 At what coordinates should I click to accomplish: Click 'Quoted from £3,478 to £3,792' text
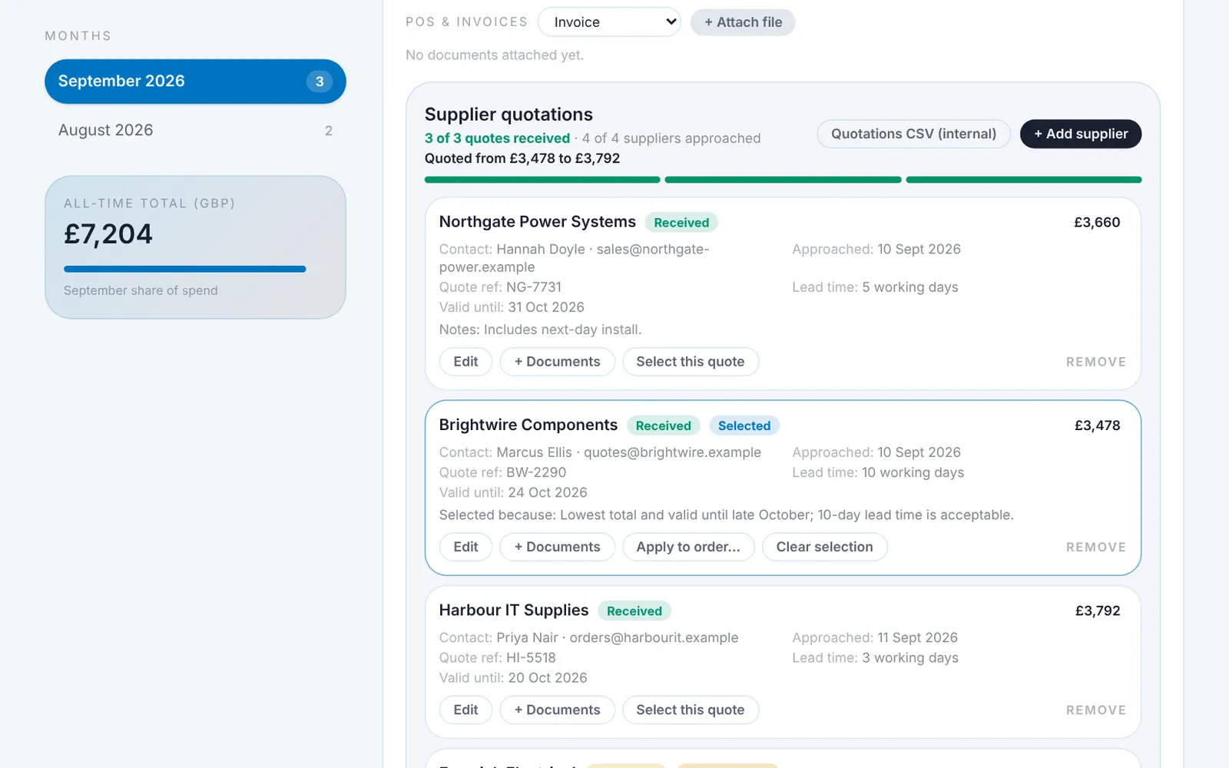click(522, 158)
